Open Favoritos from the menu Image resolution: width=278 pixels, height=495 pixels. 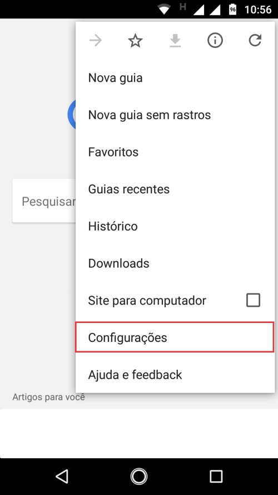click(x=175, y=152)
